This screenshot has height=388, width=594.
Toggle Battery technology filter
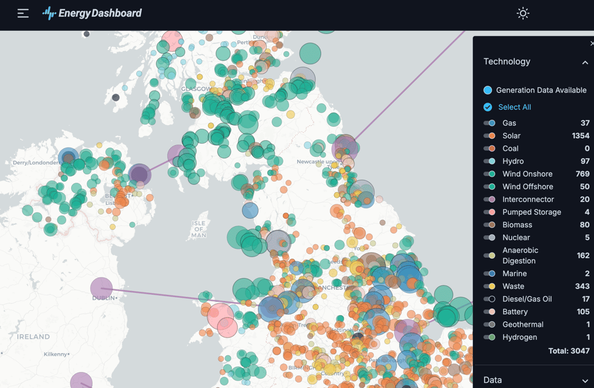point(489,312)
